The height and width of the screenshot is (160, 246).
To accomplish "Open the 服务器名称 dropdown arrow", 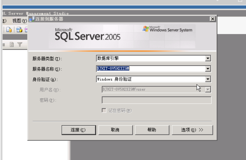I will point(208,69).
